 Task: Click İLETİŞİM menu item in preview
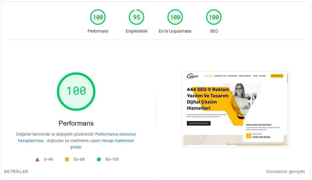pos(262,76)
